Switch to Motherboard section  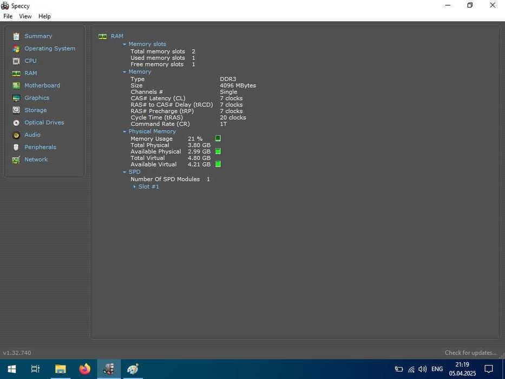tap(42, 86)
